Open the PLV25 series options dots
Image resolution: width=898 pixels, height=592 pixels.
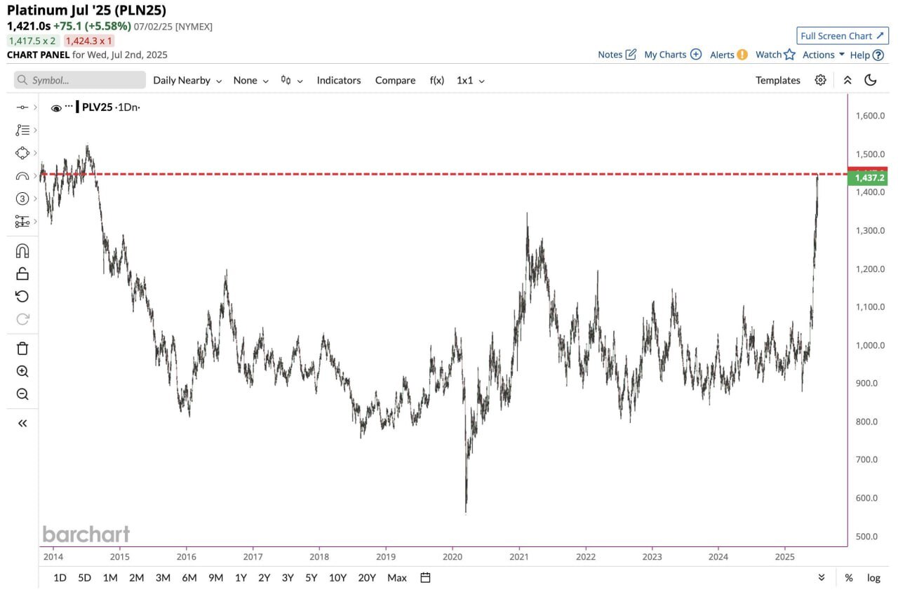[69, 106]
